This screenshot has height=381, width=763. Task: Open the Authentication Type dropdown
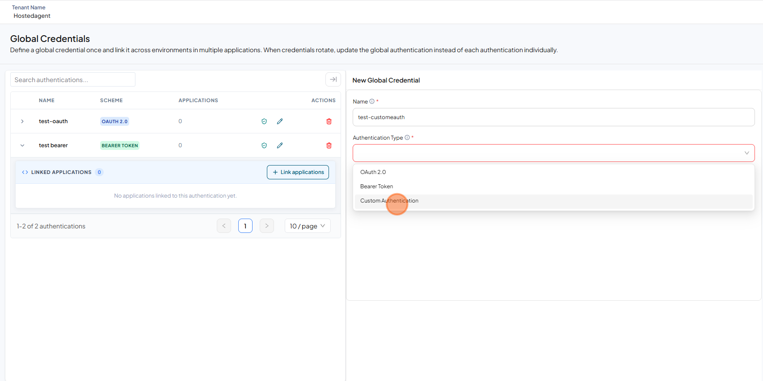click(553, 153)
